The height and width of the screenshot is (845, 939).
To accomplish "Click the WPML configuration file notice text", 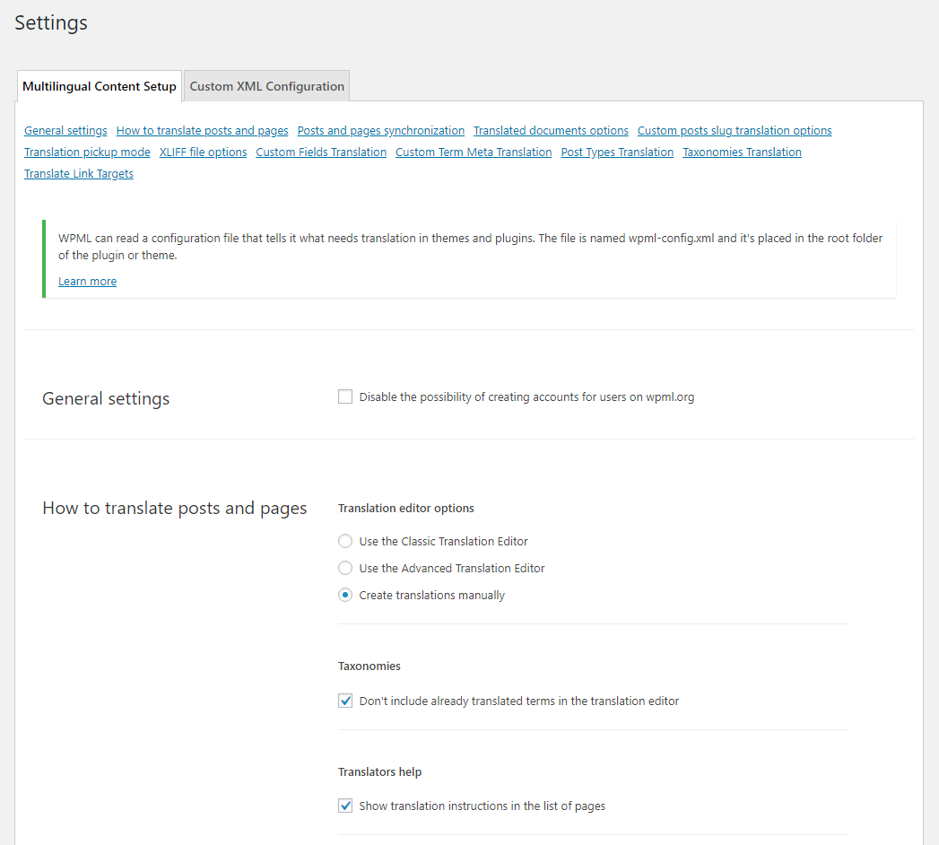I will pyautogui.click(x=470, y=247).
